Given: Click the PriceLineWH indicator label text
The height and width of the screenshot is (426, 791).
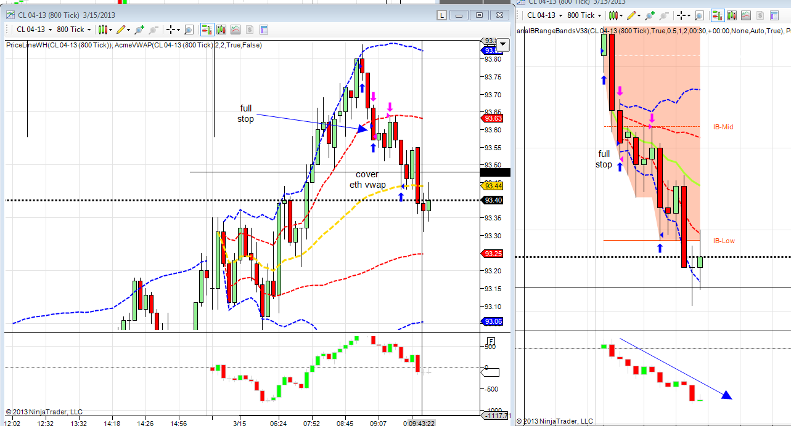Looking at the screenshot, I should pyautogui.click(x=59, y=44).
